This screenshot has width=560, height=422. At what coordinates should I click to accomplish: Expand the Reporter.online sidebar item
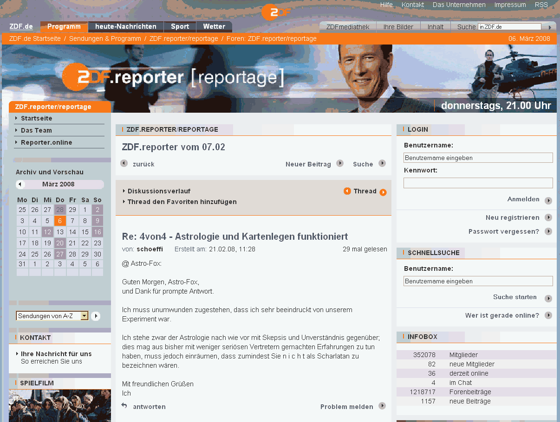coord(46,142)
